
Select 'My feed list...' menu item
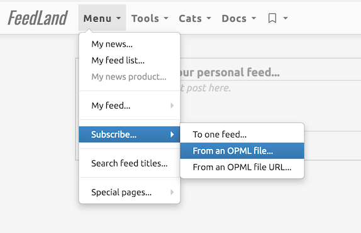pos(130,60)
